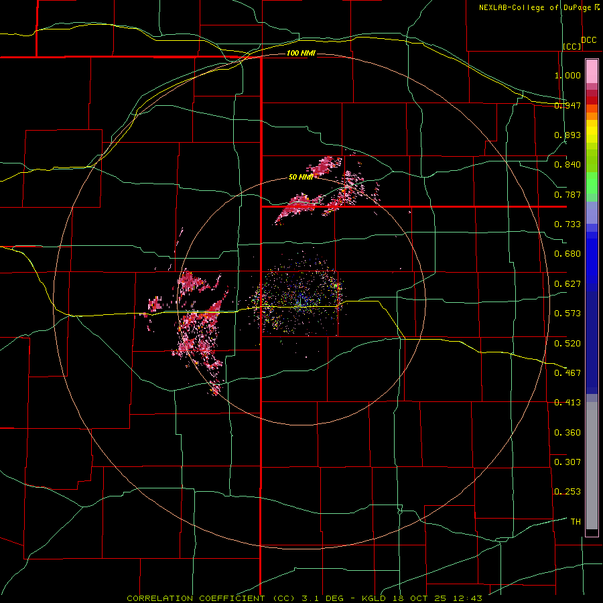Select the 100 NMI range ring label
This screenshot has height=603, width=603.
click(x=301, y=53)
